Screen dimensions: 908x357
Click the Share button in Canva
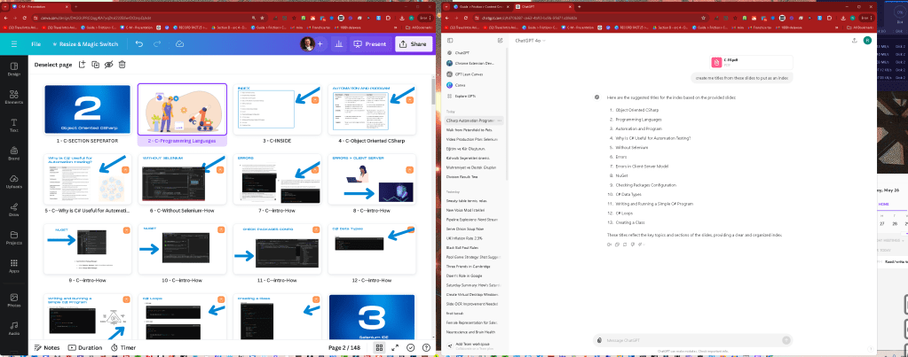point(414,44)
